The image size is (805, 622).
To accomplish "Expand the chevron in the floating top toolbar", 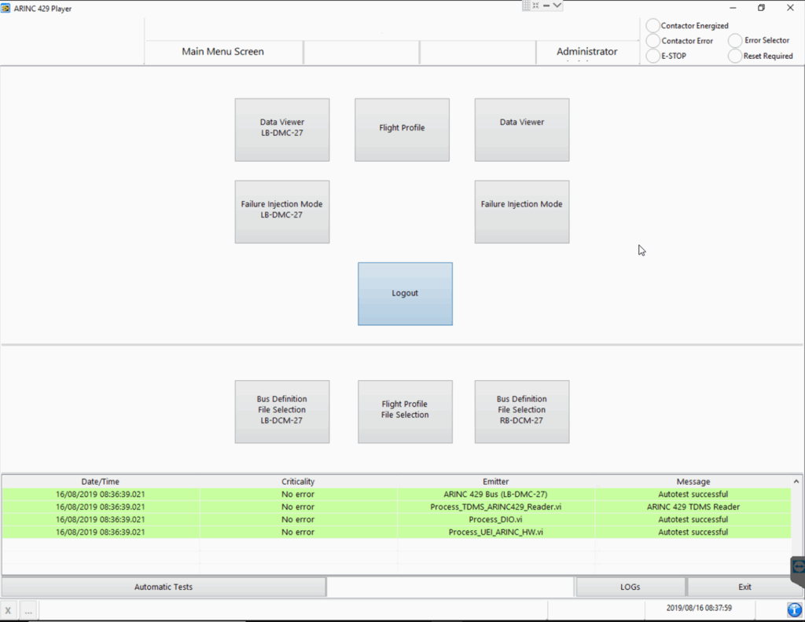I will click(557, 5).
